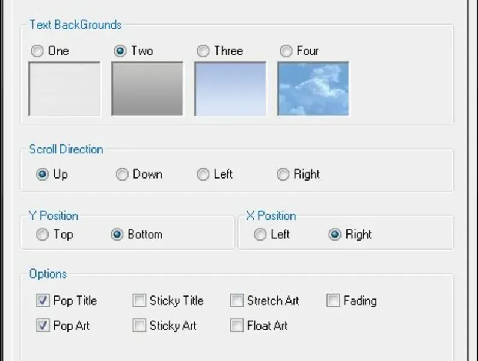Set scroll direction to Down
Screen dimensions: 478x361
click(x=122, y=174)
